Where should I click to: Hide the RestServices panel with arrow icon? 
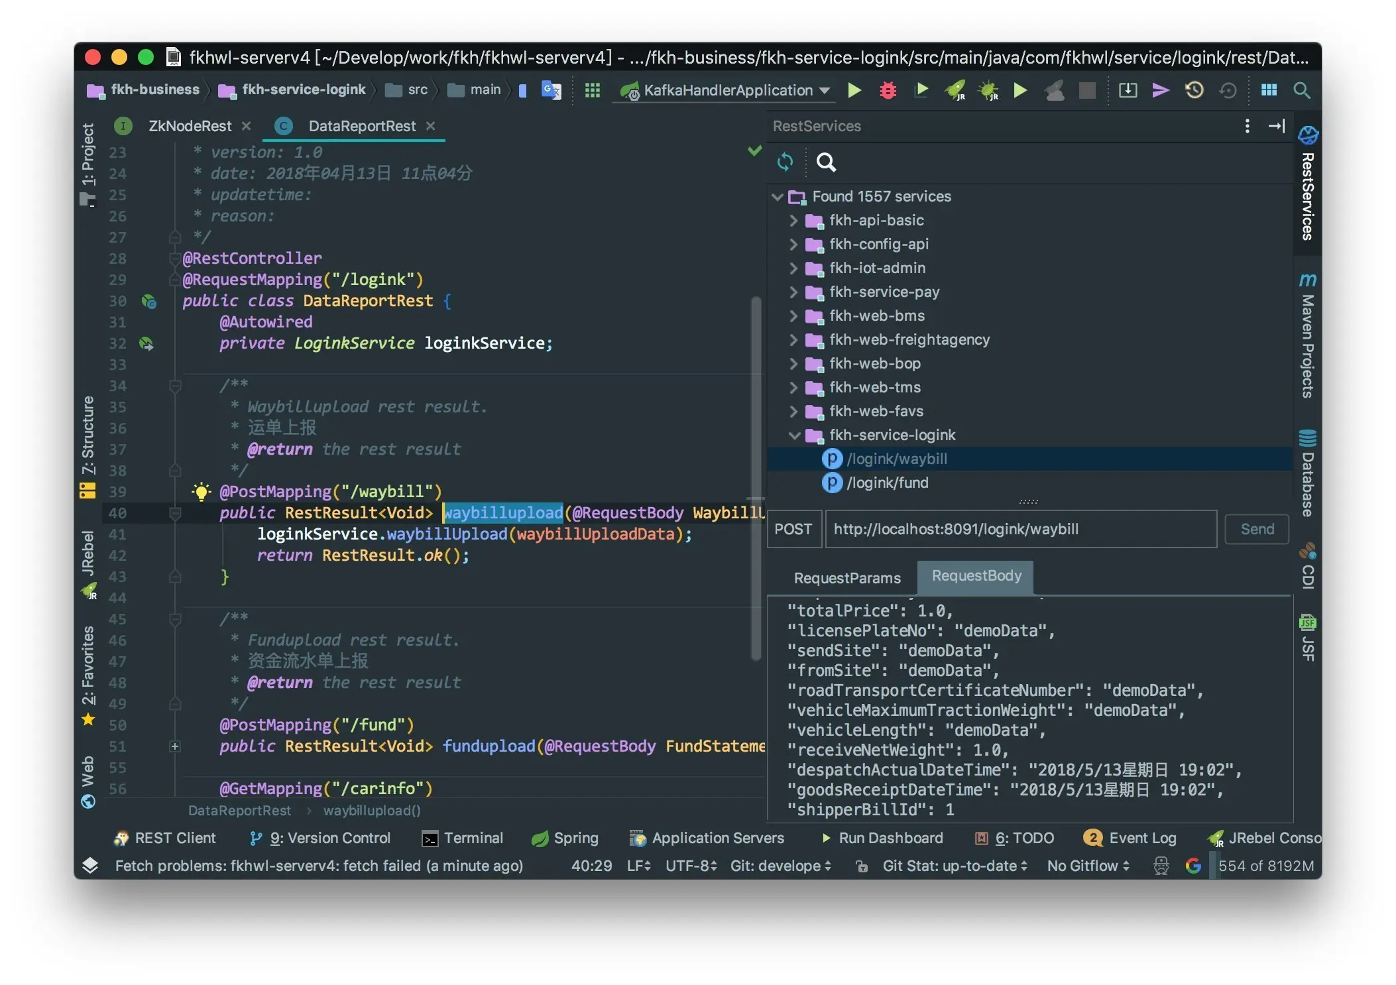click(1276, 126)
